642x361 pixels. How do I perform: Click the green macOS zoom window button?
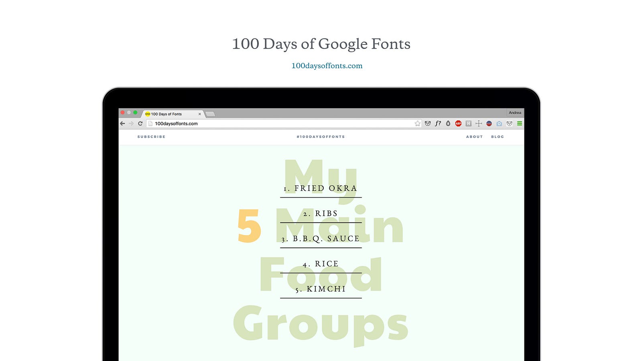[x=135, y=113]
